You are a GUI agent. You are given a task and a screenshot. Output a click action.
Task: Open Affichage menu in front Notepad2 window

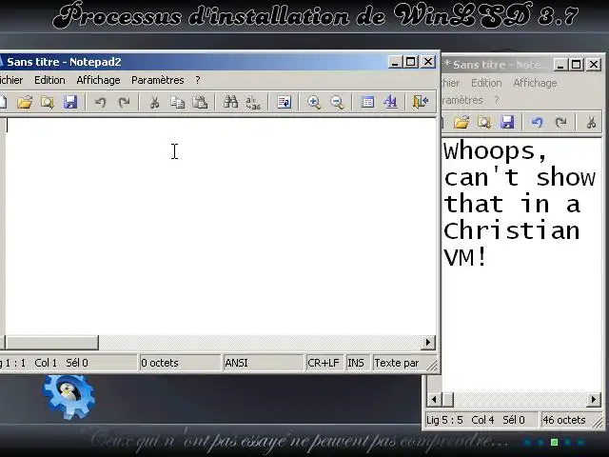click(x=98, y=80)
